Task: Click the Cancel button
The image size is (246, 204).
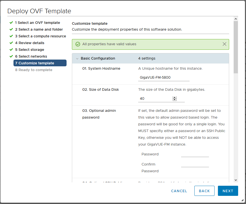Action: [179, 191]
